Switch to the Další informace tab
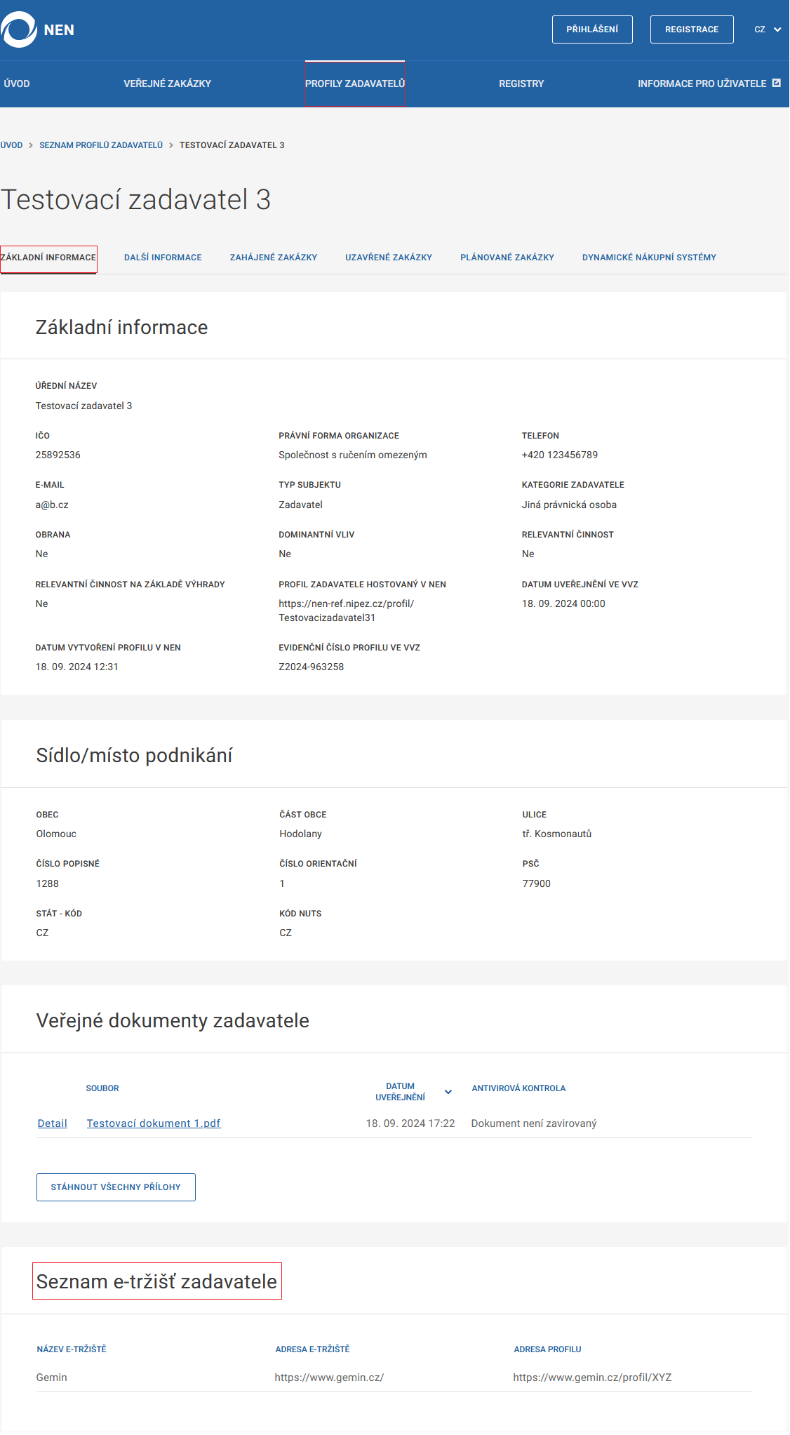This screenshot has height=1435, width=790. click(163, 258)
